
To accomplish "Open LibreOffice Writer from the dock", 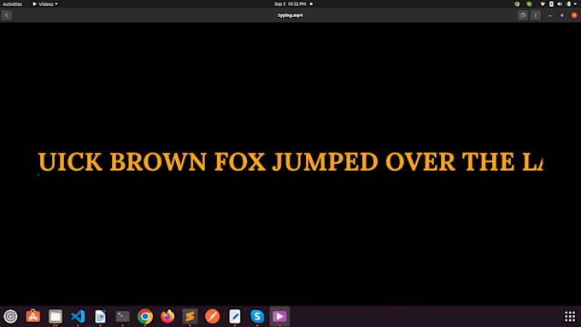I will tap(100, 316).
